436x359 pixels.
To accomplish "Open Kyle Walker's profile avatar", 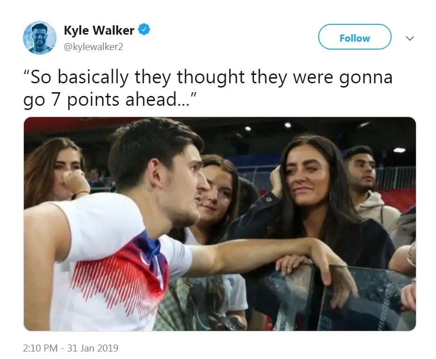I will [x=39, y=38].
